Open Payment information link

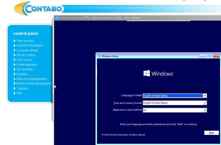[30, 45]
